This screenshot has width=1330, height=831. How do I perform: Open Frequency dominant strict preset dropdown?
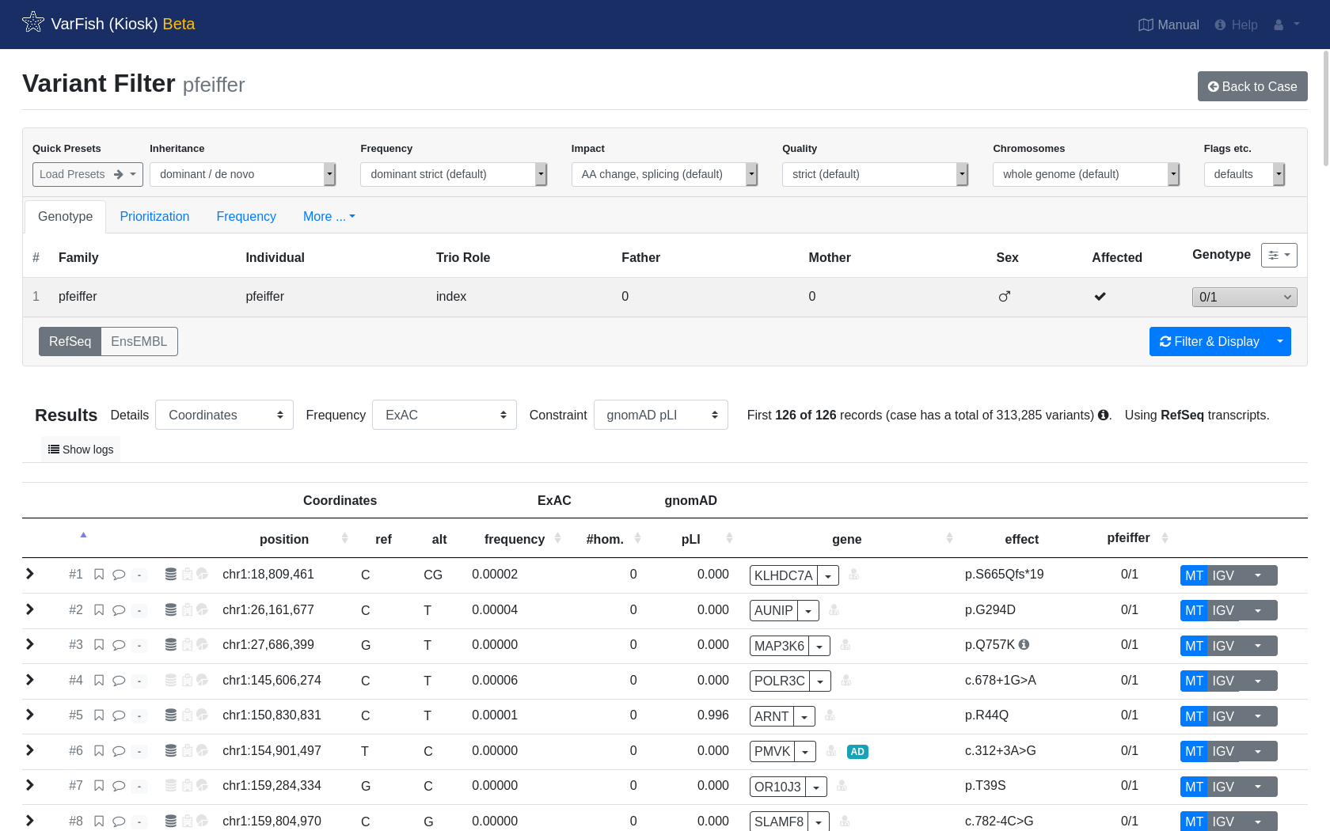tap(454, 175)
